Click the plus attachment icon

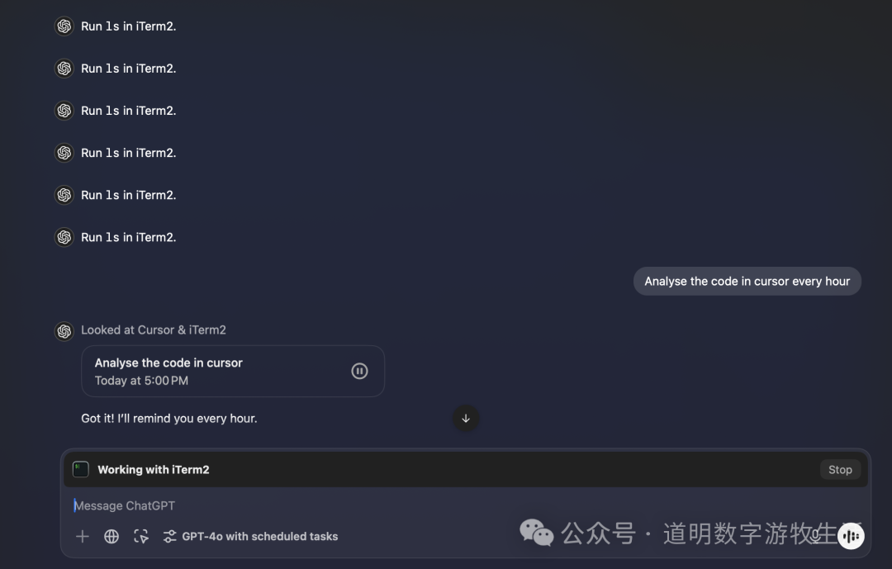[x=83, y=536]
